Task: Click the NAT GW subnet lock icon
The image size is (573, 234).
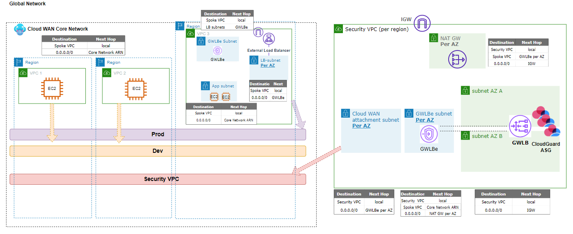Action: (433, 38)
